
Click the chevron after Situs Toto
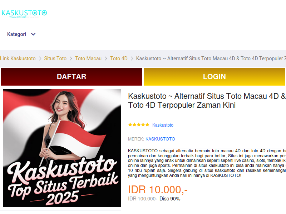pyautogui.click(x=71, y=58)
